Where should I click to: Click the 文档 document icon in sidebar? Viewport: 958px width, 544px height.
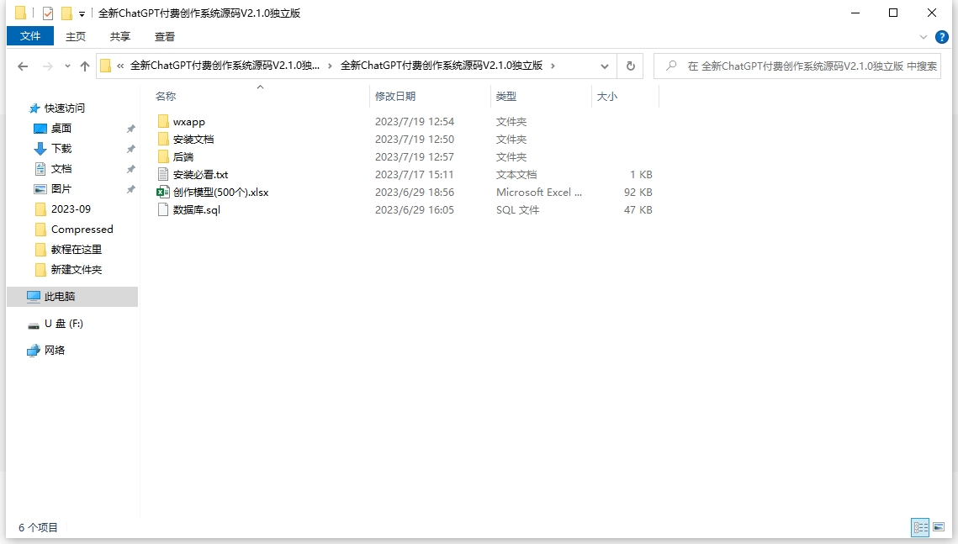(40, 168)
